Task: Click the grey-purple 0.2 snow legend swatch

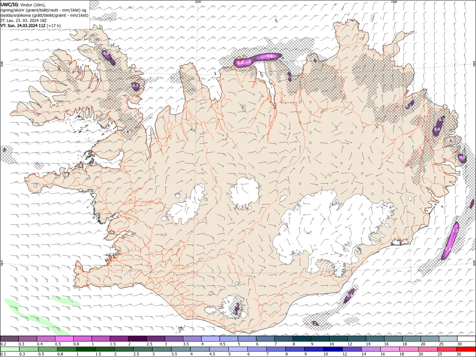Action: click(10, 339)
